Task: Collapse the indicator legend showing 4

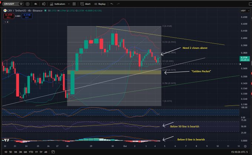Action: click(6, 22)
